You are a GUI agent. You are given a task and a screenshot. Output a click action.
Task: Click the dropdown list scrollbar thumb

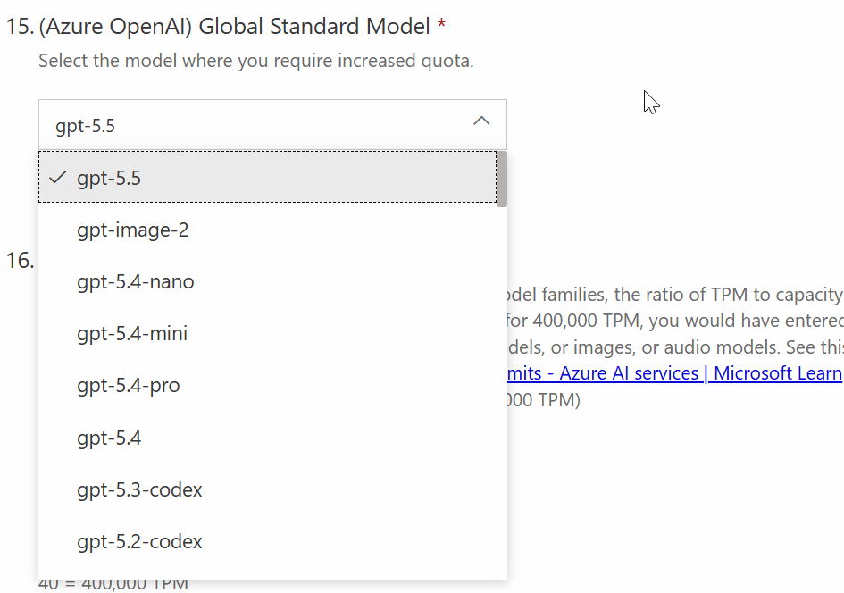(502, 180)
